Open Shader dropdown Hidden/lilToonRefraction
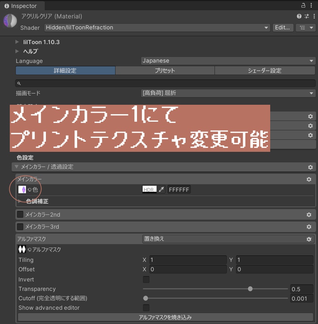 (157, 28)
